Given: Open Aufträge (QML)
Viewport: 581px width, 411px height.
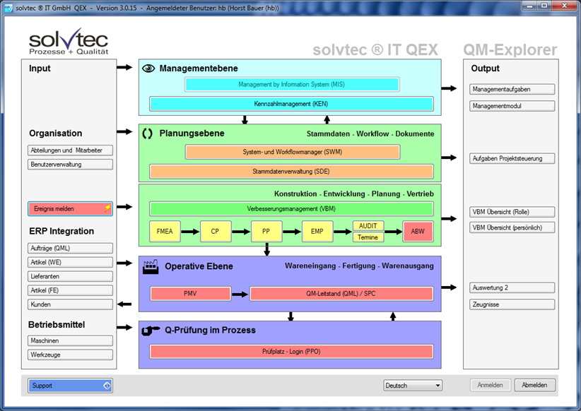Looking at the screenshot, I should (x=70, y=248).
